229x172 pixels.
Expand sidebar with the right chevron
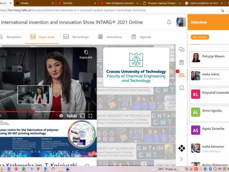[x=182, y=159]
